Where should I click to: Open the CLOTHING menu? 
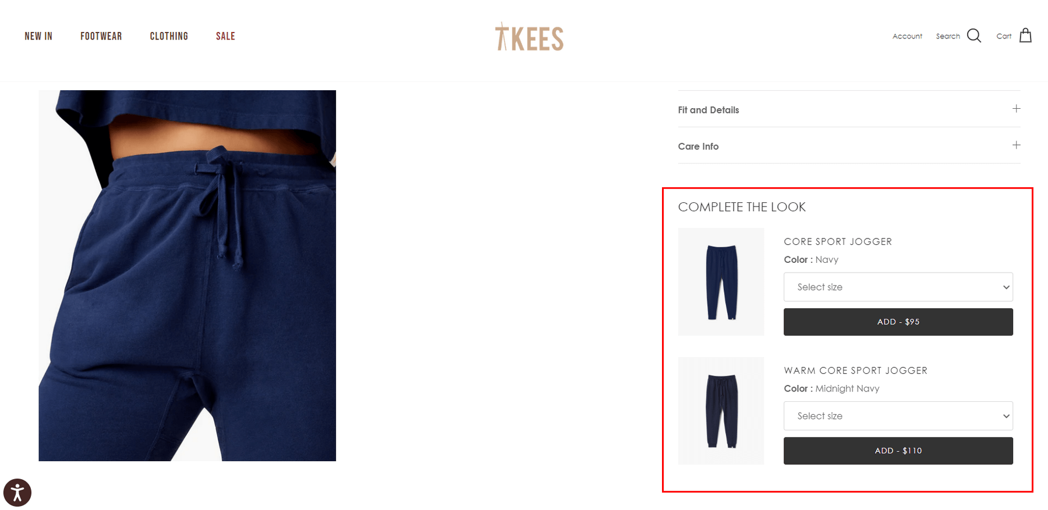click(169, 36)
